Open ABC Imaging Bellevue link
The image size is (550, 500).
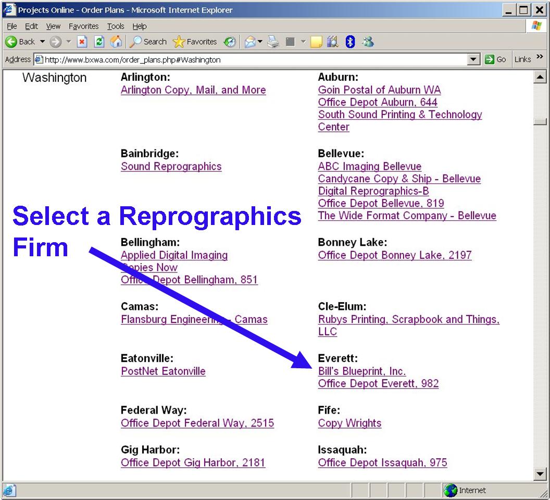370,166
